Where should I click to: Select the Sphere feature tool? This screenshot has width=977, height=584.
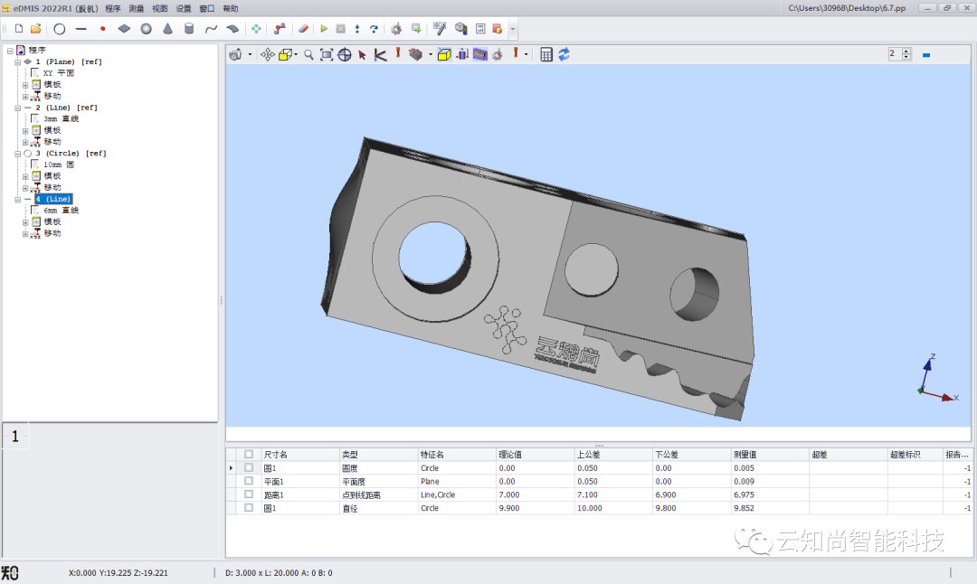tap(146, 29)
